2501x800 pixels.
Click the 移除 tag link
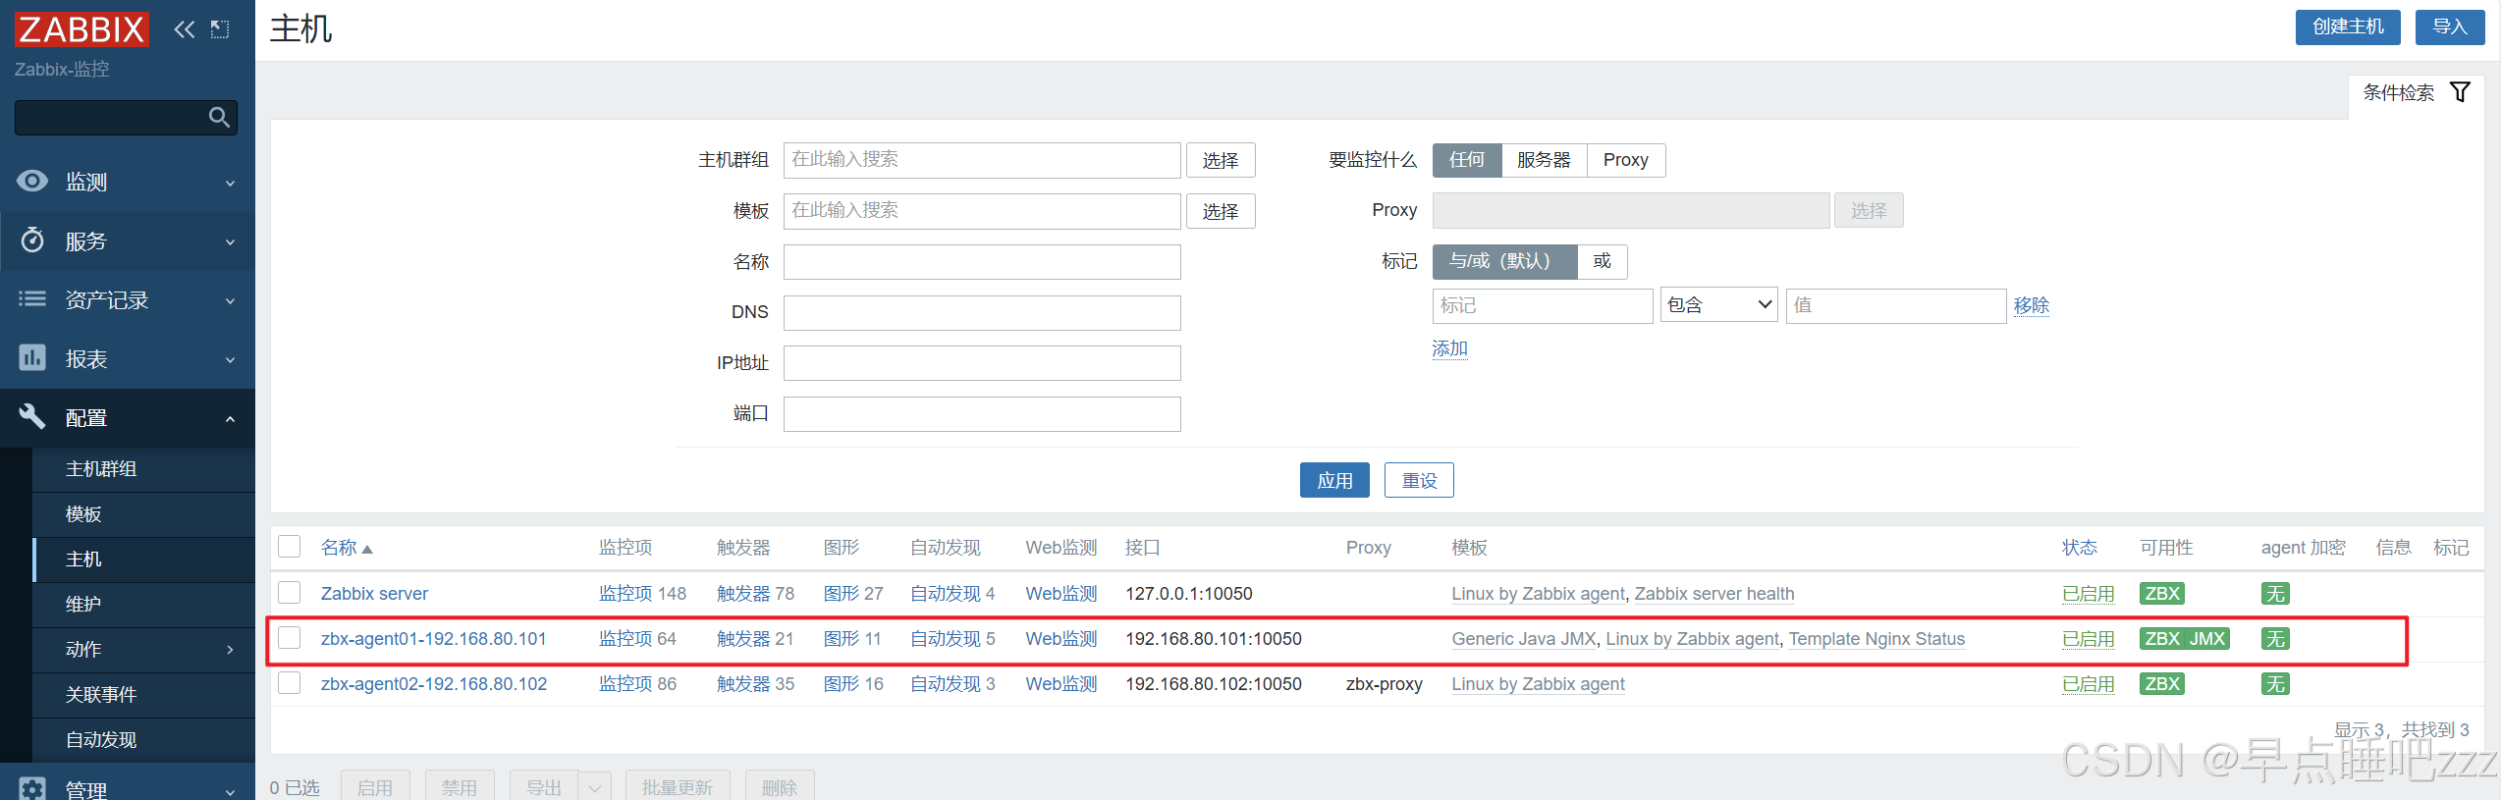[2032, 305]
